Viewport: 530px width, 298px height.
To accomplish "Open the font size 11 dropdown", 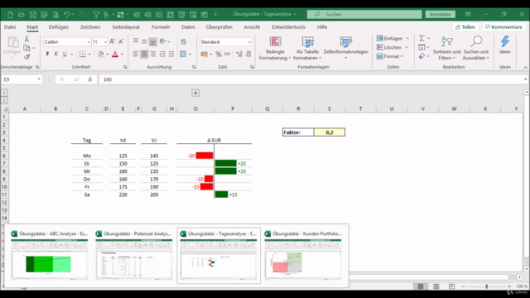I will [105, 42].
